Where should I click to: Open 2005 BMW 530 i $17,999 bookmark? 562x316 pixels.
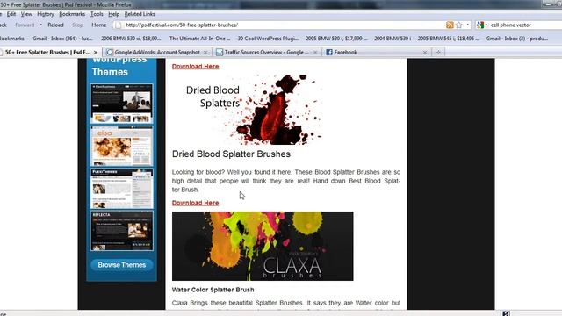coord(336,39)
